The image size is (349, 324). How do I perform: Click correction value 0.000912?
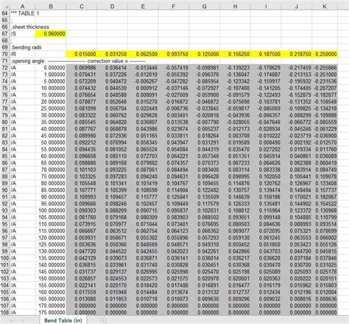click(x=143, y=88)
